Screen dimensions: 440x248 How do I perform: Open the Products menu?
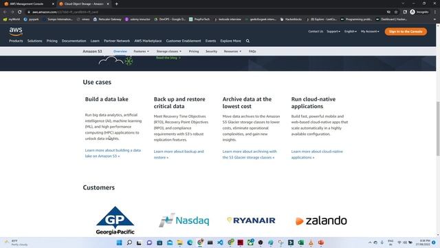pos(16,41)
